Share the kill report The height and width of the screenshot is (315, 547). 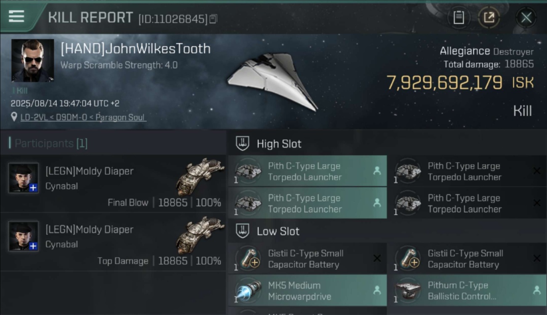489,18
